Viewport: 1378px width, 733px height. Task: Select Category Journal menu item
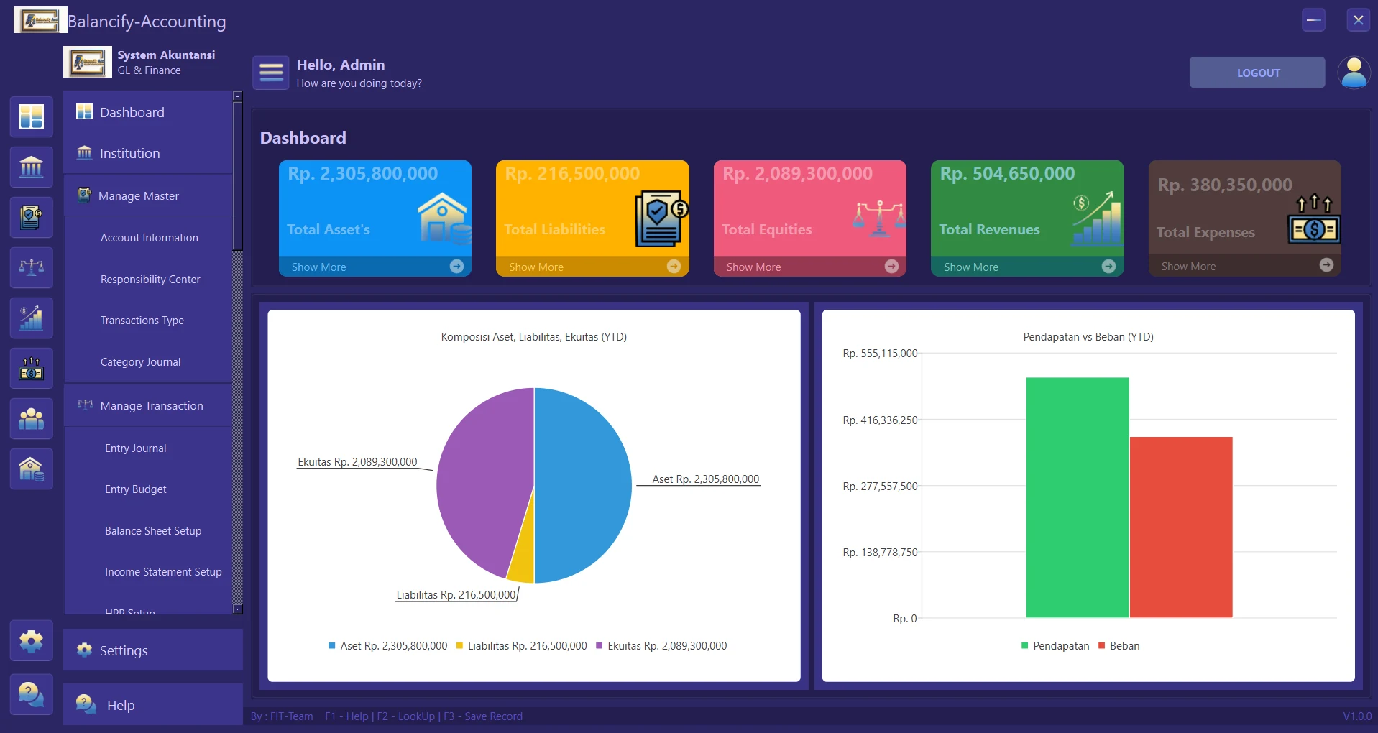pos(148,362)
